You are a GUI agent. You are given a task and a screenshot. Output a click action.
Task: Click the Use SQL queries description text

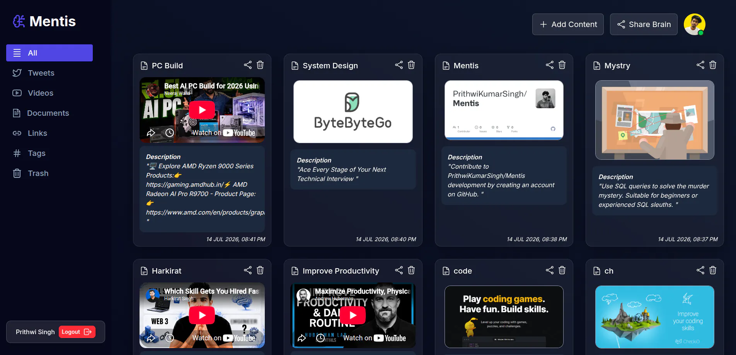point(654,195)
